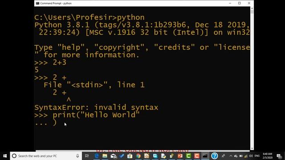The image size is (285, 160).
Task: Open the green Camtasia taskbar icon
Action: (x=188, y=156)
